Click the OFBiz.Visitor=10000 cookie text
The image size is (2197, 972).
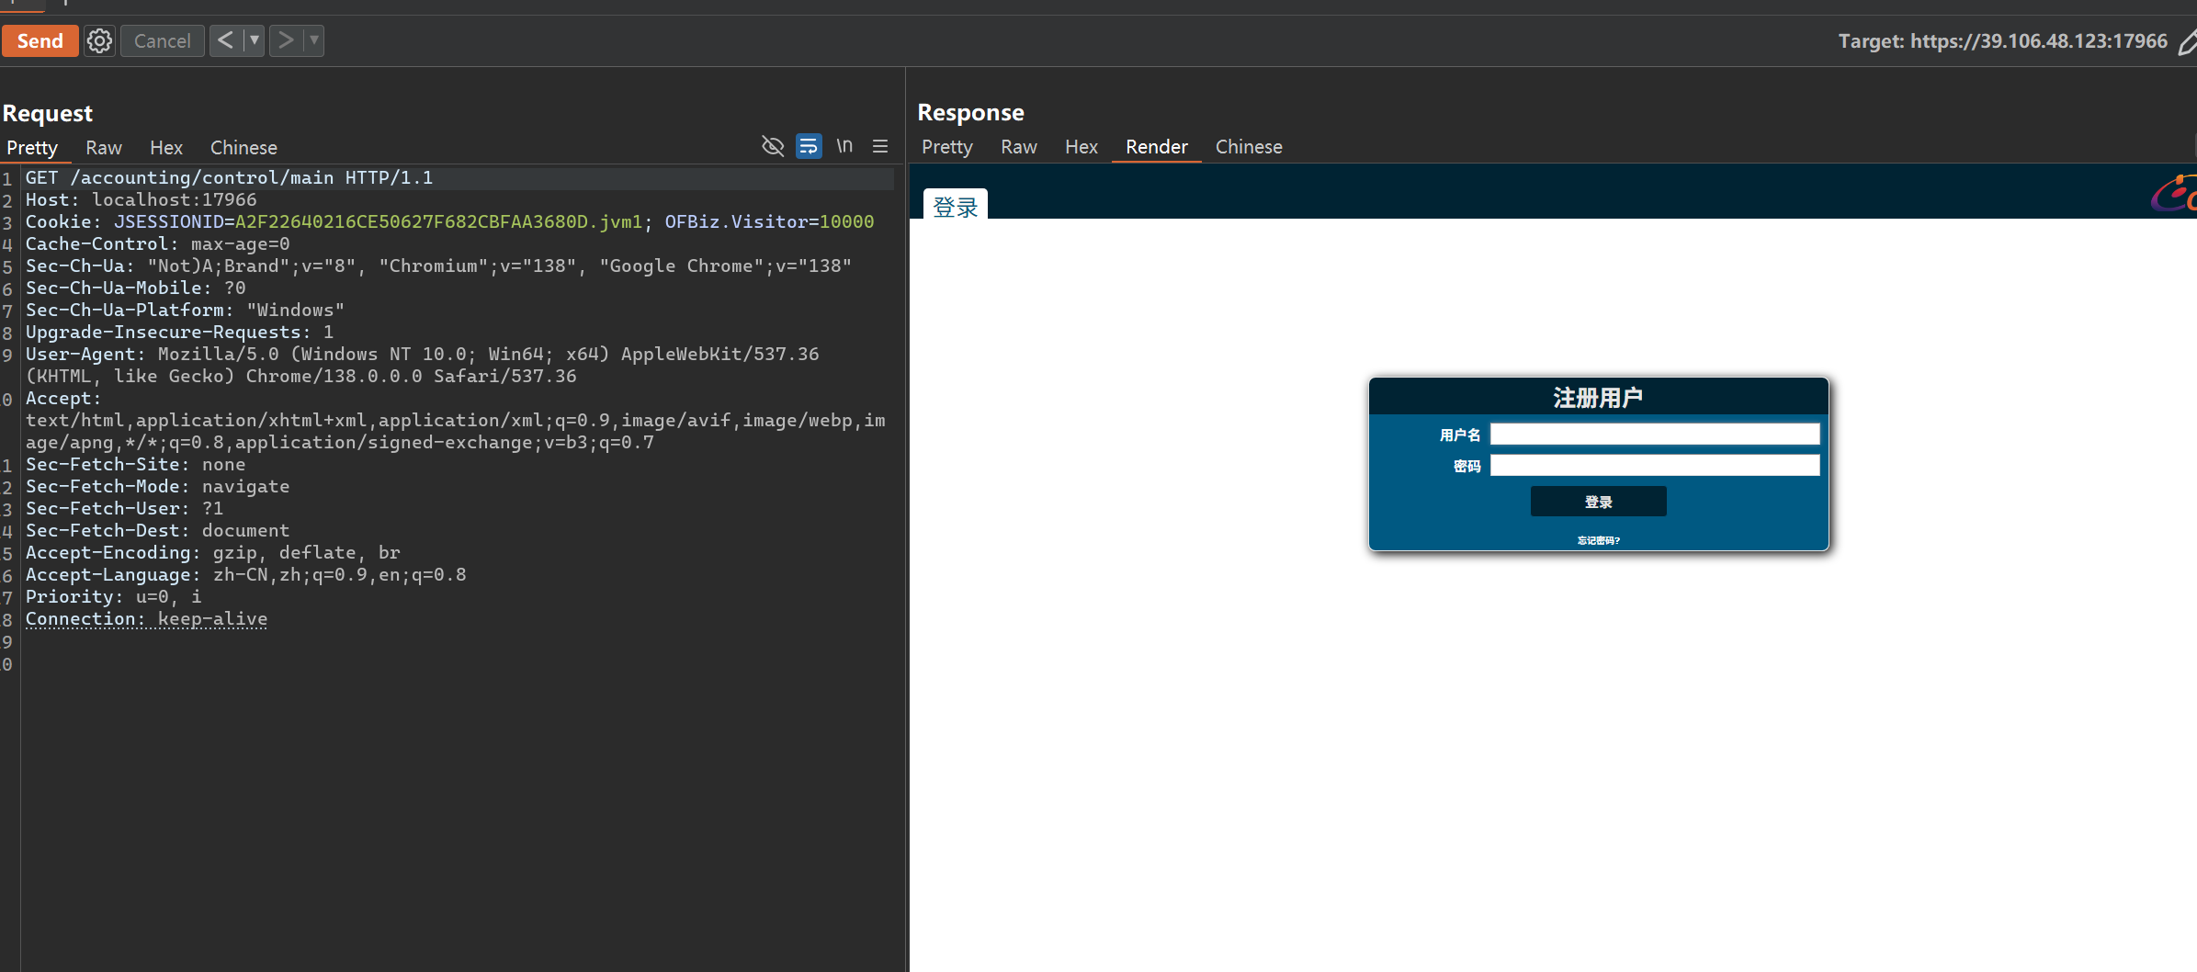[x=769, y=221]
